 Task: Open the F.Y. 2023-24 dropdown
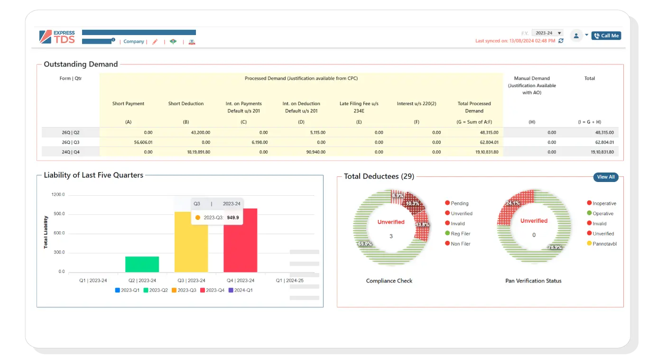(x=546, y=33)
